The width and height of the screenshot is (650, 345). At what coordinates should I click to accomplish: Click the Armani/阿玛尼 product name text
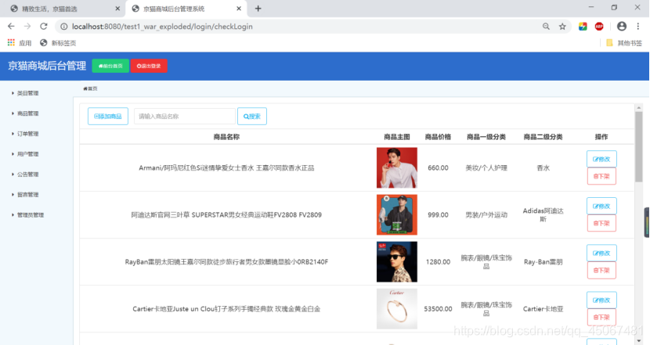pyautogui.click(x=226, y=167)
